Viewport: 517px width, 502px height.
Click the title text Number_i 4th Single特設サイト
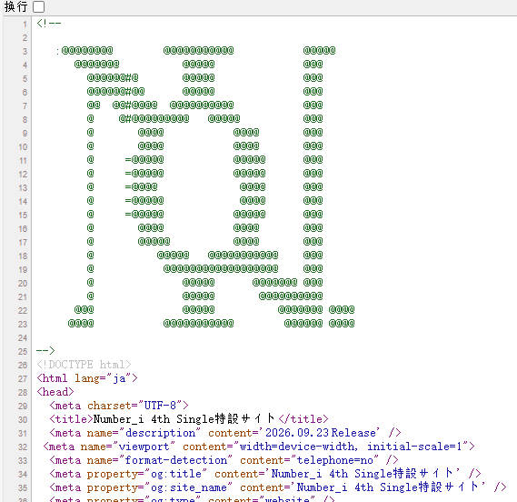(x=184, y=419)
